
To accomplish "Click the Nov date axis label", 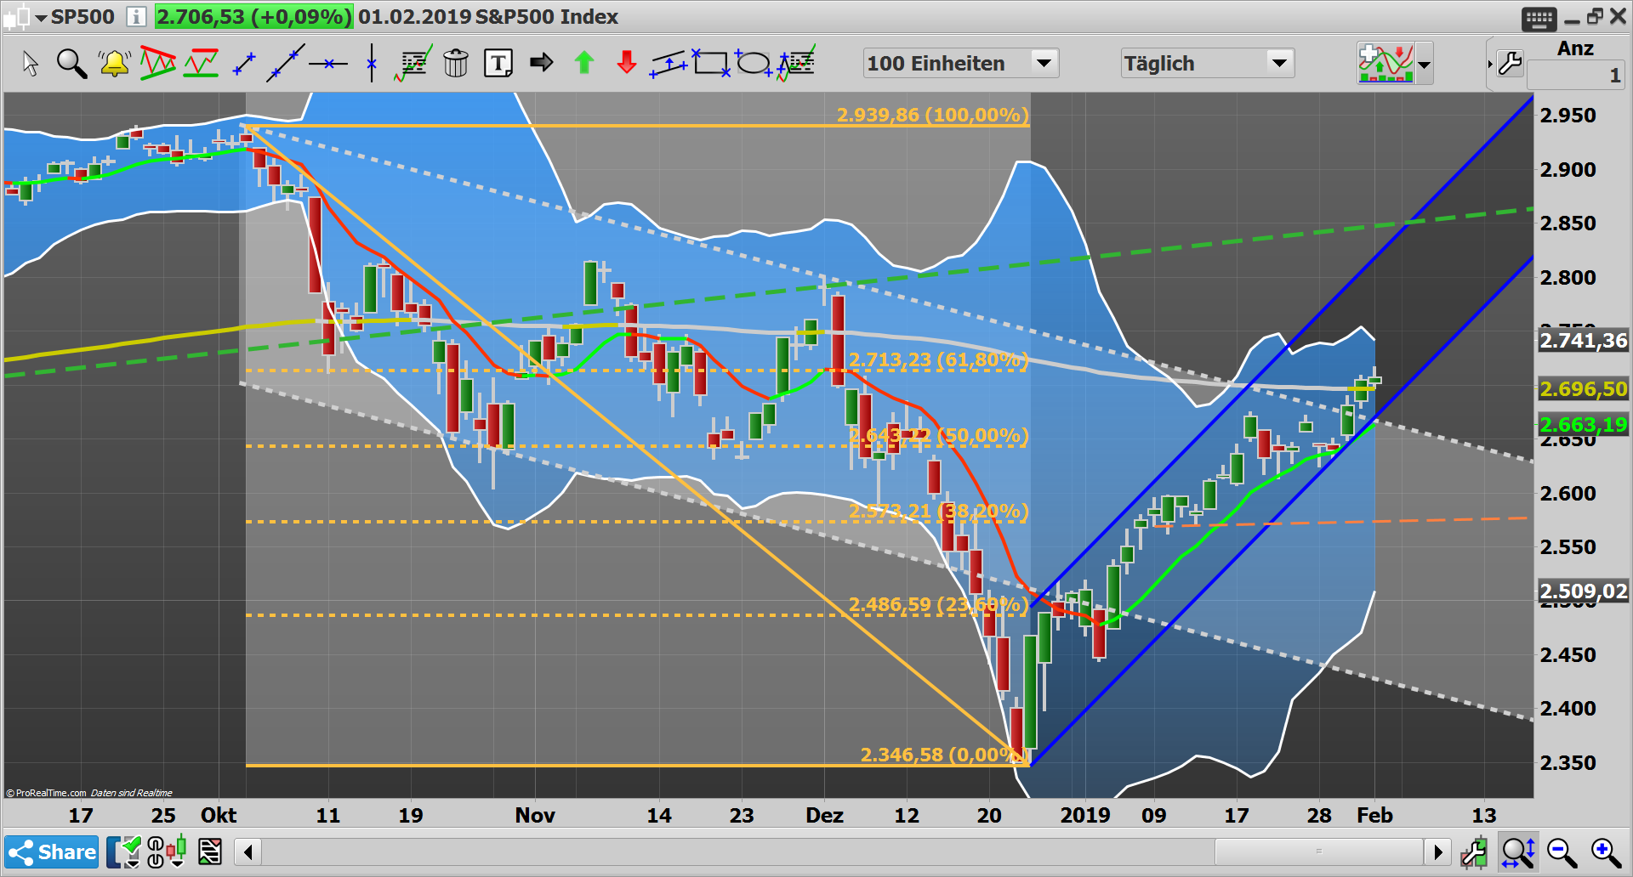I will point(535,815).
